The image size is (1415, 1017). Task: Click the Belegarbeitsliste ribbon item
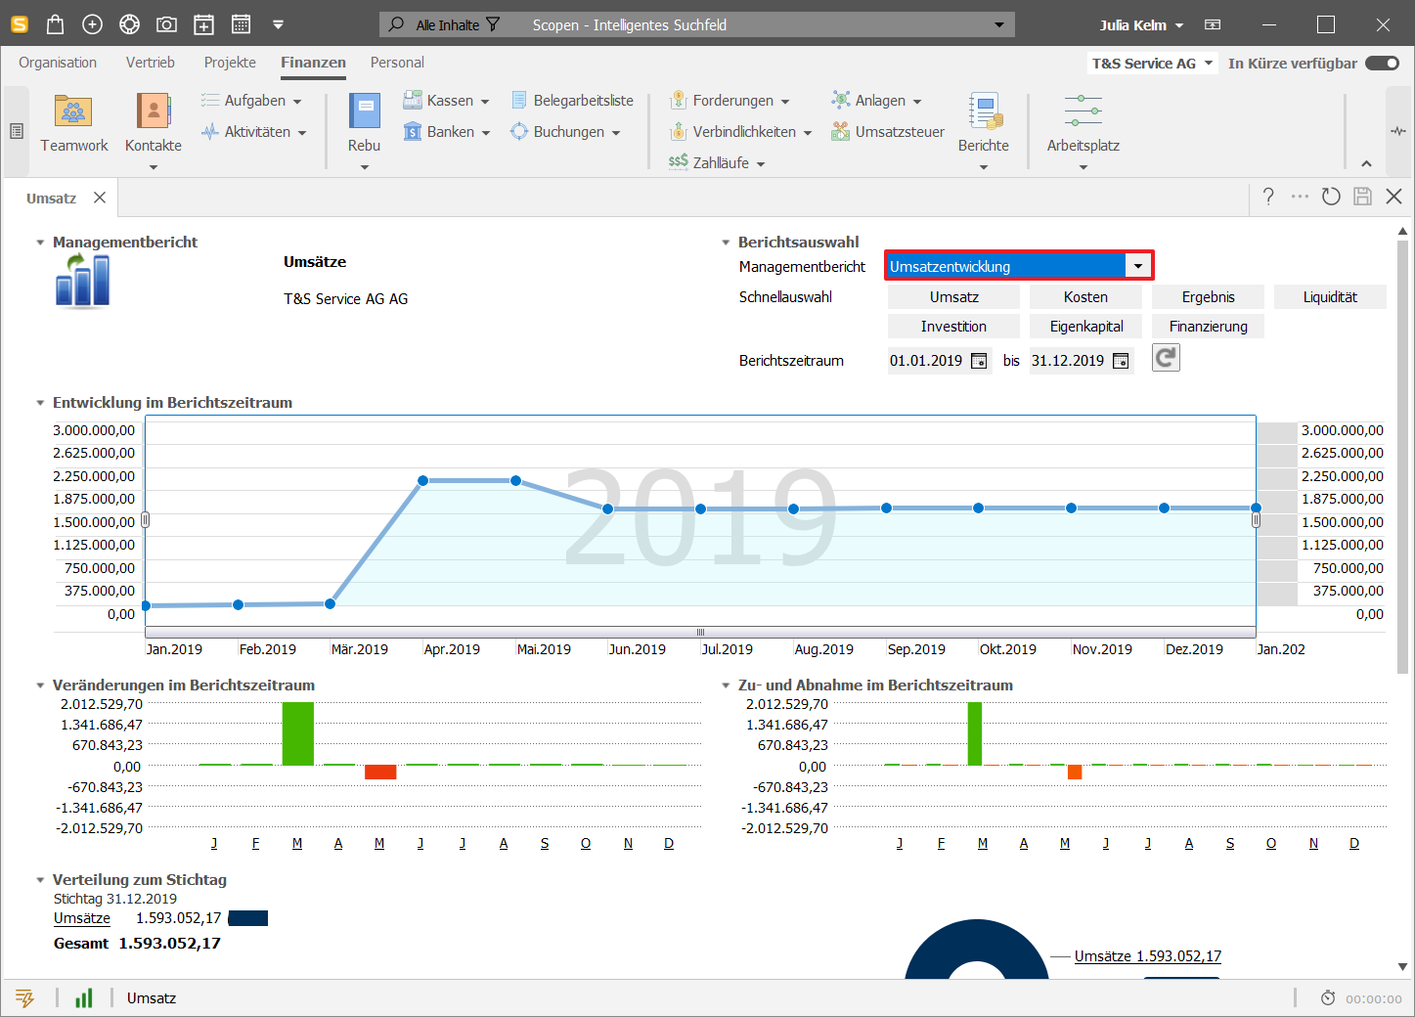pyautogui.click(x=572, y=101)
